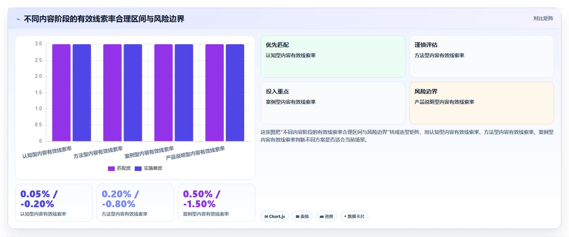Click the blue bar for 产品说明型内容有效线索率
Image resolution: width=569 pixels, height=237 pixels.
tap(235, 93)
